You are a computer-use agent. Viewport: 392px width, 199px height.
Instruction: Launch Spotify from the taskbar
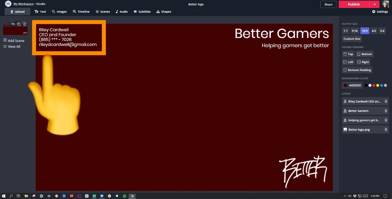(x=125, y=196)
